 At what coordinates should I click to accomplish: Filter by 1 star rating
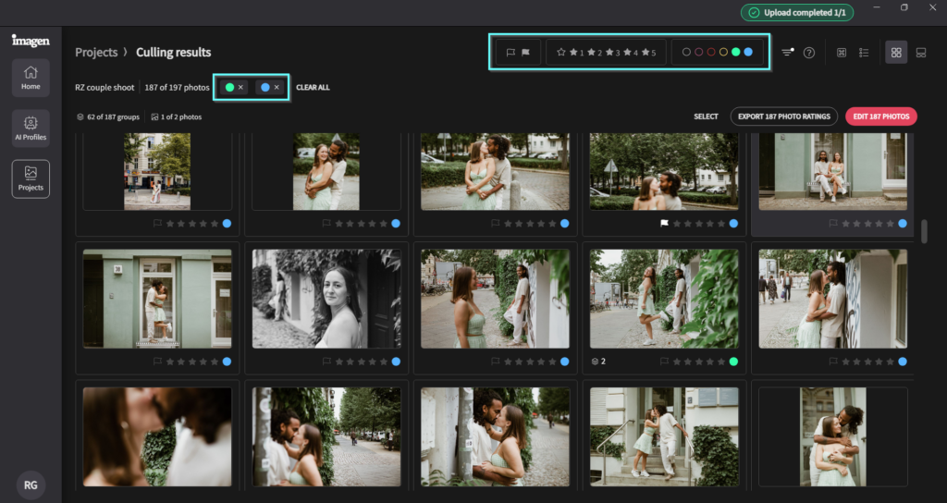pos(577,53)
